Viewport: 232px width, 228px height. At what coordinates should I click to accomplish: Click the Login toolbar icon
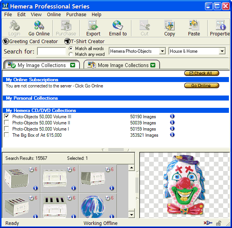tap(14, 28)
